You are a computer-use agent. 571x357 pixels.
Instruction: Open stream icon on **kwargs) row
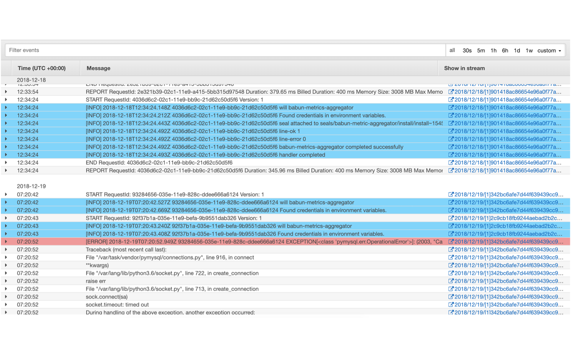coord(451,266)
